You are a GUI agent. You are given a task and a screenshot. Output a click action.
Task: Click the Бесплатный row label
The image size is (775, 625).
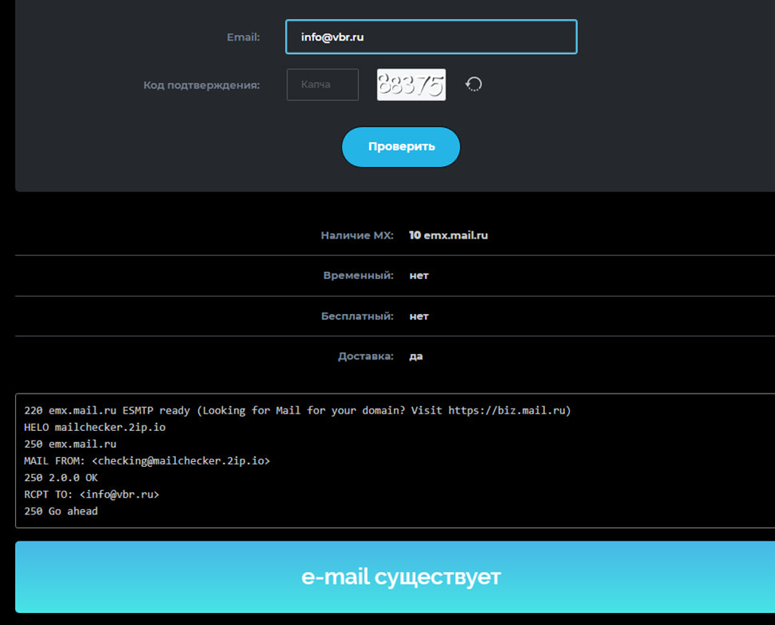pos(356,316)
